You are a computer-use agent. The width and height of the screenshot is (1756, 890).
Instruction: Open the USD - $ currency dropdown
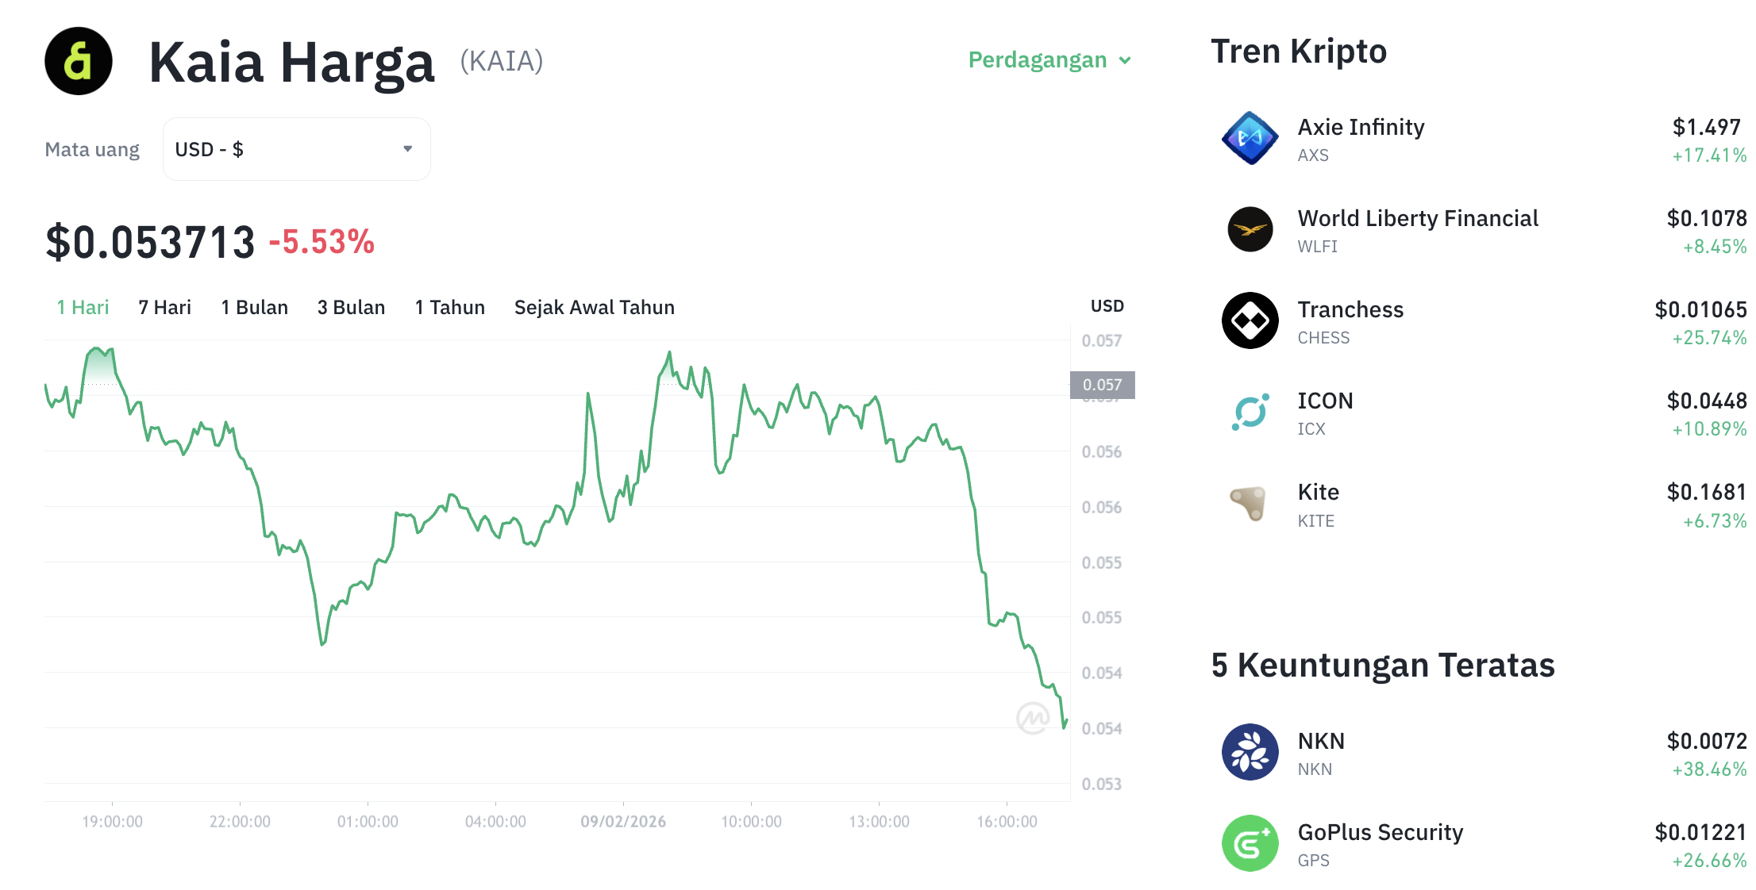(296, 148)
